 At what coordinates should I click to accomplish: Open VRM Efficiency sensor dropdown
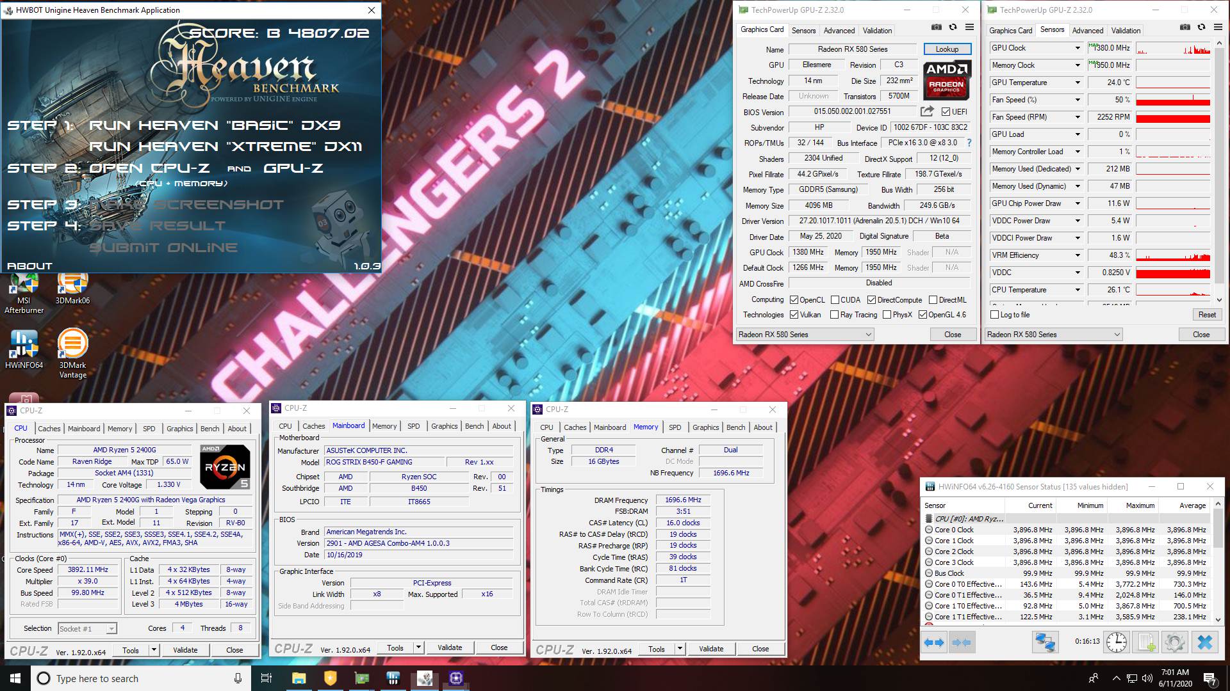1078,255
